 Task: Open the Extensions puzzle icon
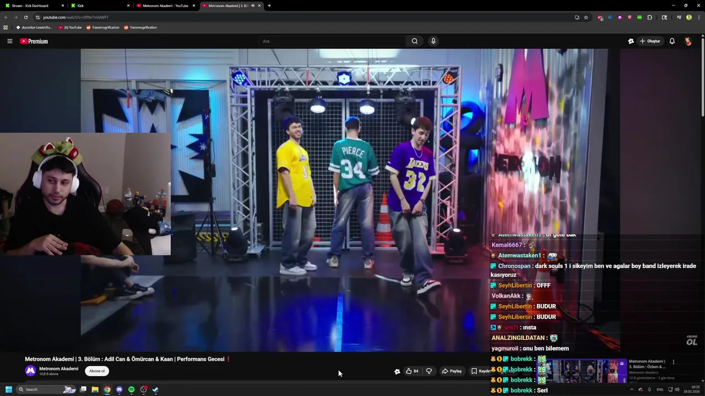tap(650, 17)
